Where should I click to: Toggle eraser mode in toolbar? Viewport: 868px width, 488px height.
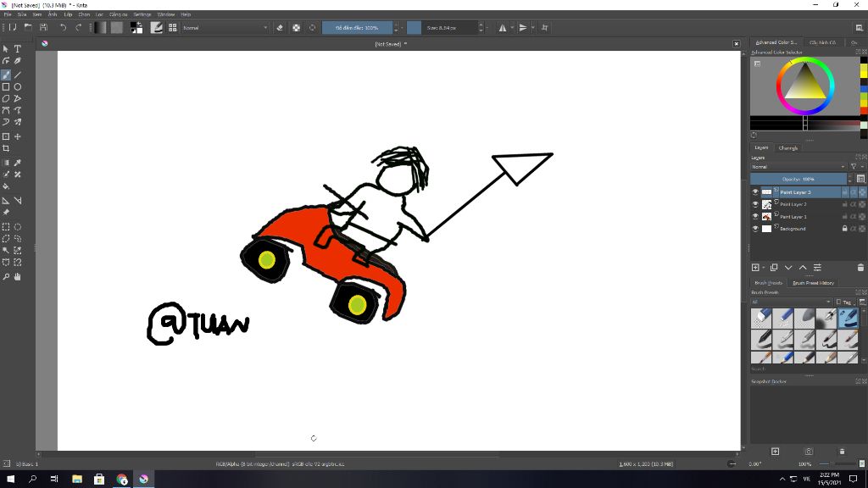click(280, 28)
